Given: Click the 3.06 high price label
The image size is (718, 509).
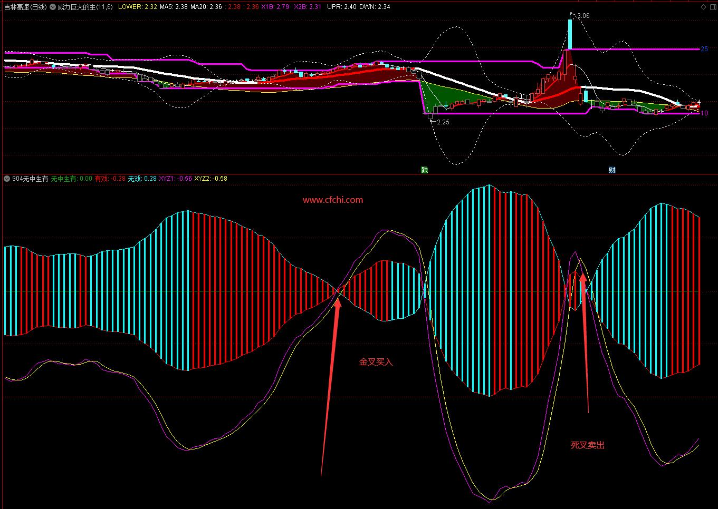Looking at the screenshot, I should point(583,16).
